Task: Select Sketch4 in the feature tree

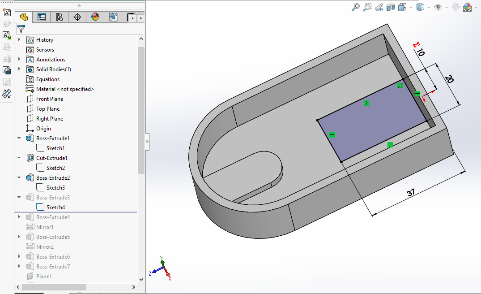Action: click(55, 208)
